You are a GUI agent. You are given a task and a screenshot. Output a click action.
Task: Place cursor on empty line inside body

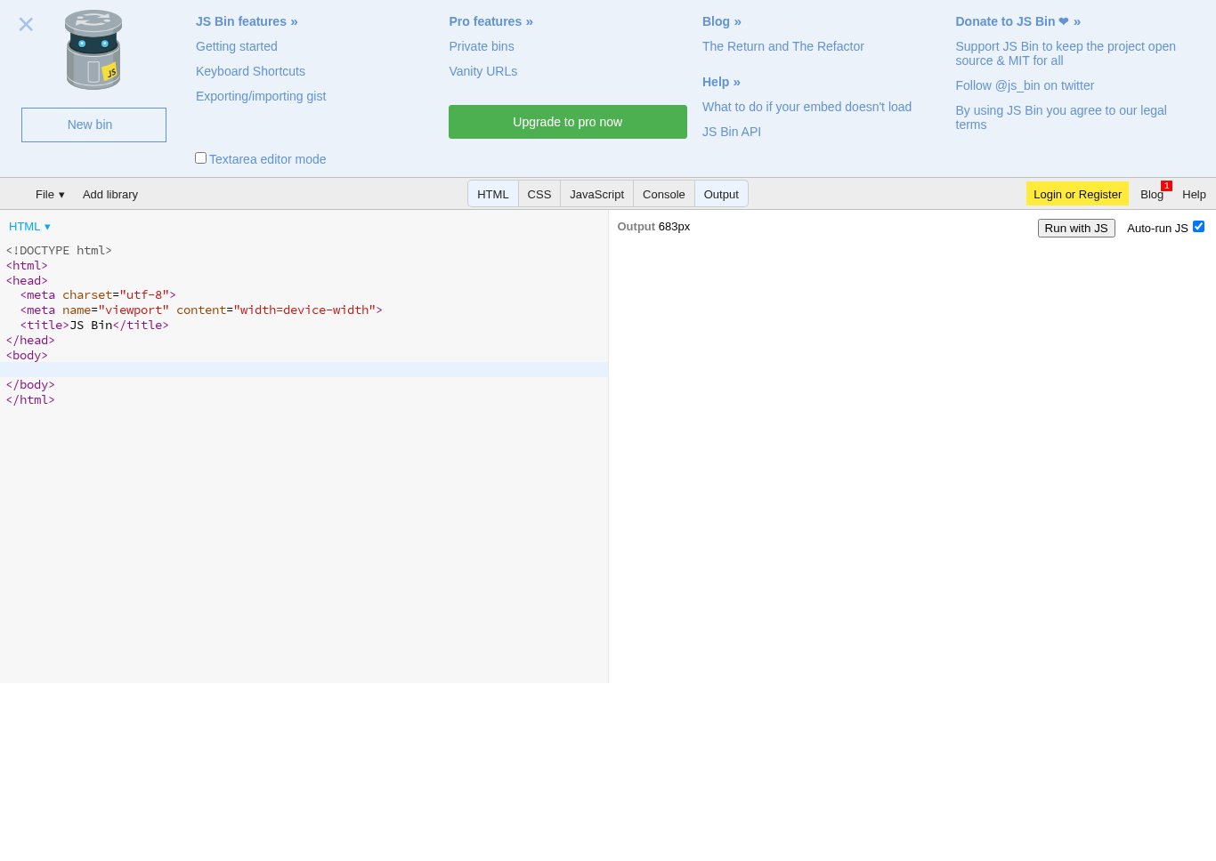[304, 370]
